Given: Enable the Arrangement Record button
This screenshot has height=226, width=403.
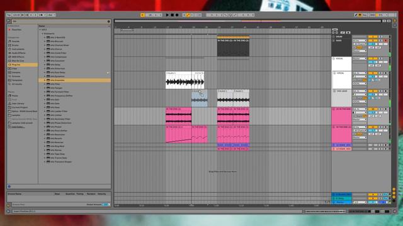Looking at the screenshot, I should coord(177,15).
